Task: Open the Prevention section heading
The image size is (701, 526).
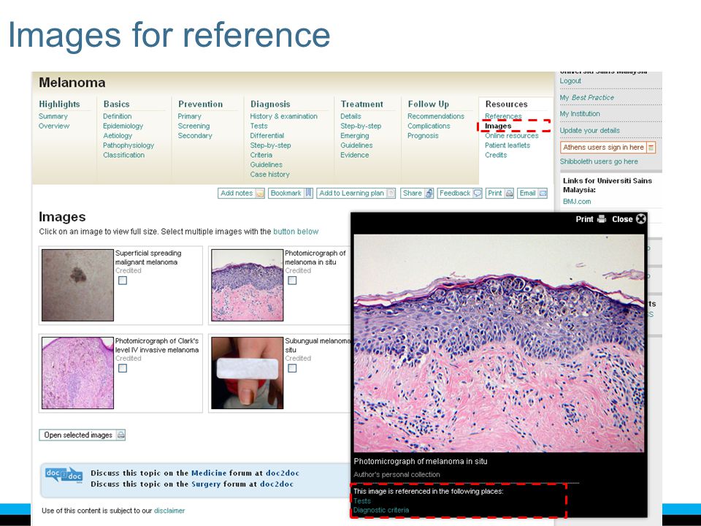Action: click(x=200, y=104)
